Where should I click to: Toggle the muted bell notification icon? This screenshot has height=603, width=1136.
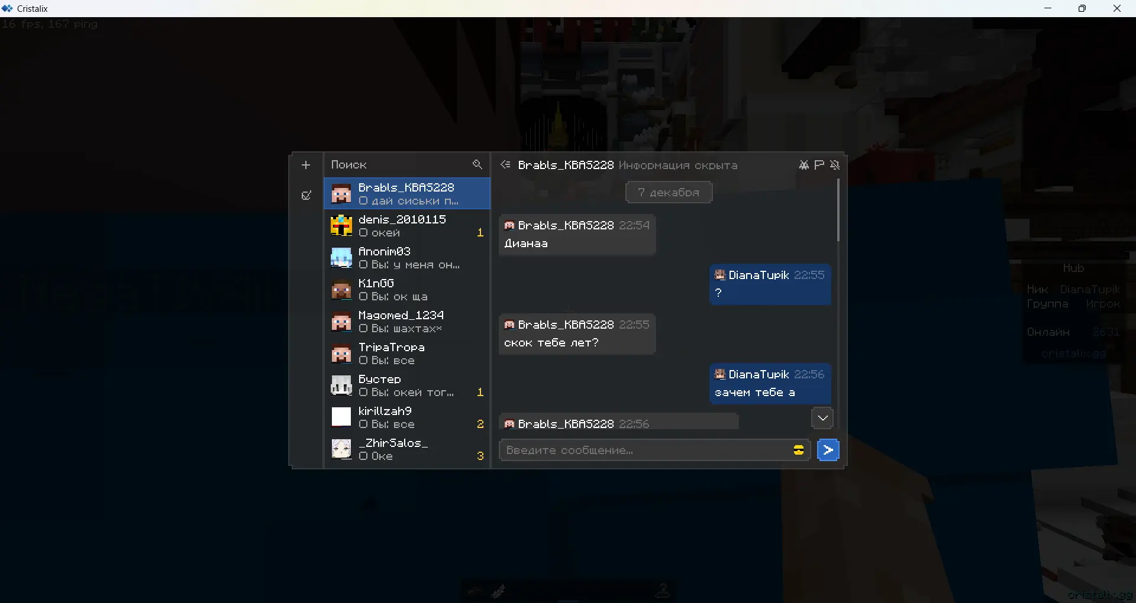pyautogui.click(x=834, y=165)
